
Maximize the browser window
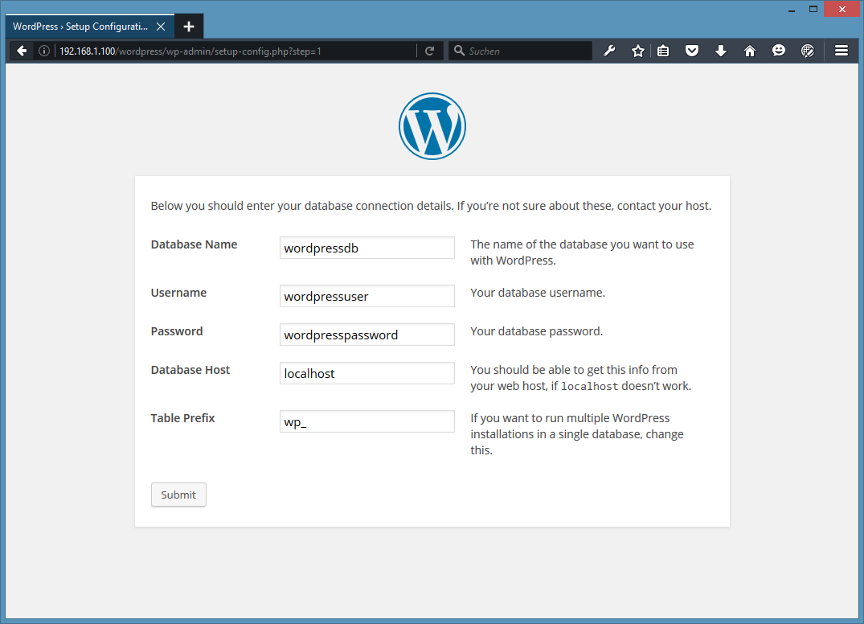pyautogui.click(x=813, y=10)
